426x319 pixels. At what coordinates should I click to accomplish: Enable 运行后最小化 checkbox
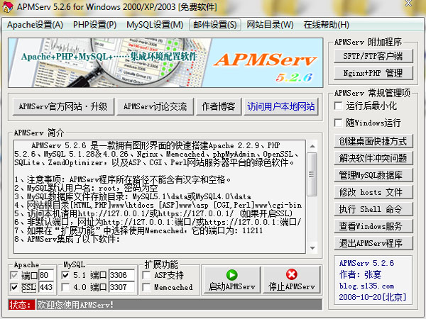[338, 106]
